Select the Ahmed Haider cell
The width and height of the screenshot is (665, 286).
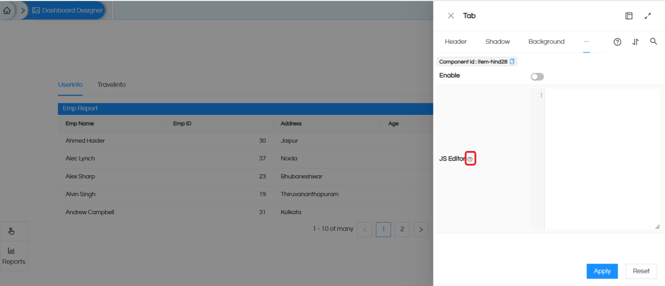click(85, 141)
